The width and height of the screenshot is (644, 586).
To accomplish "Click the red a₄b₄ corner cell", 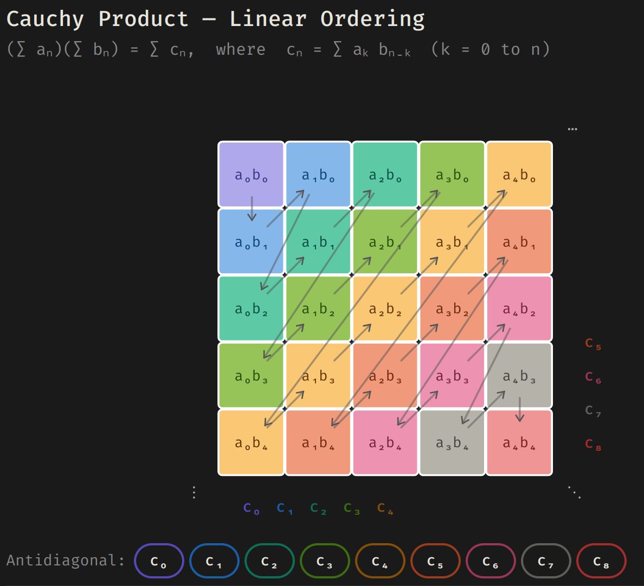I will click(519, 443).
